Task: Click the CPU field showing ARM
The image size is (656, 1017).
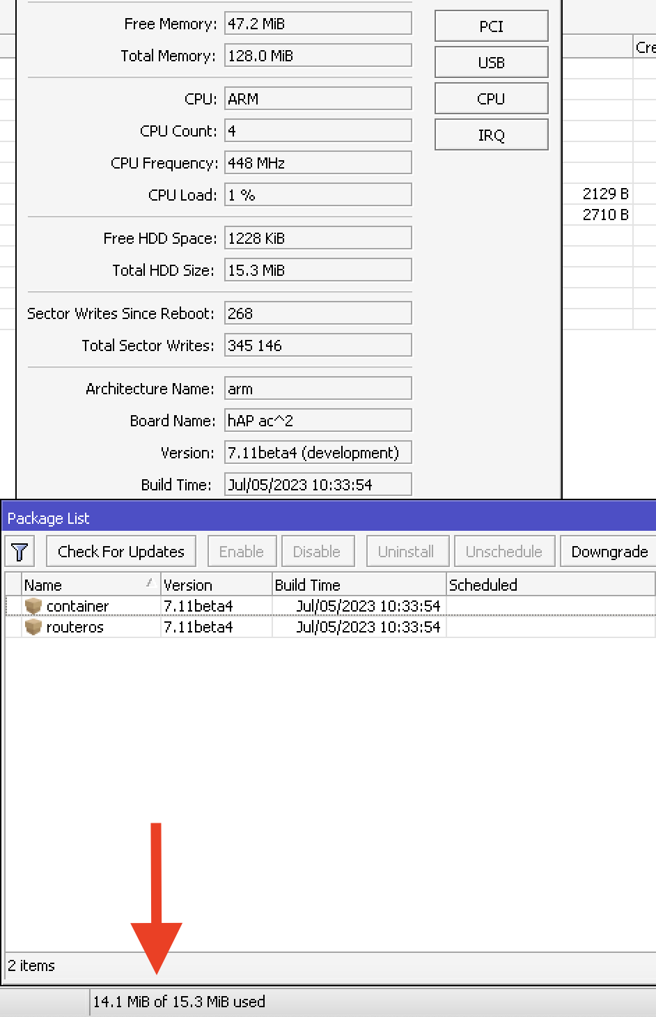Action: [x=318, y=98]
